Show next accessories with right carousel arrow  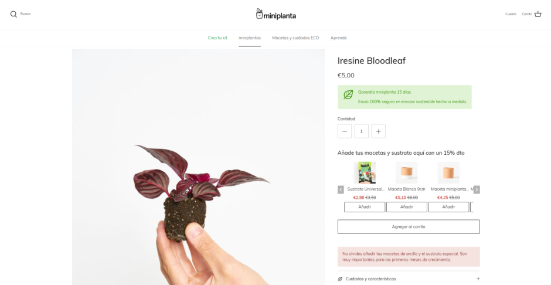(477, 190)
